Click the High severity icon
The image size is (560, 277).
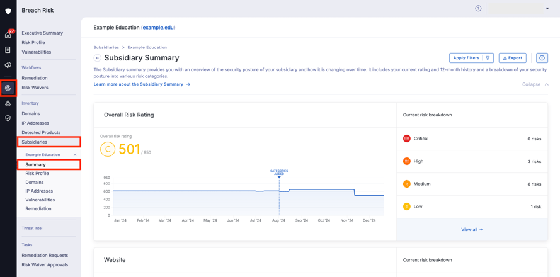coord(407,161)
